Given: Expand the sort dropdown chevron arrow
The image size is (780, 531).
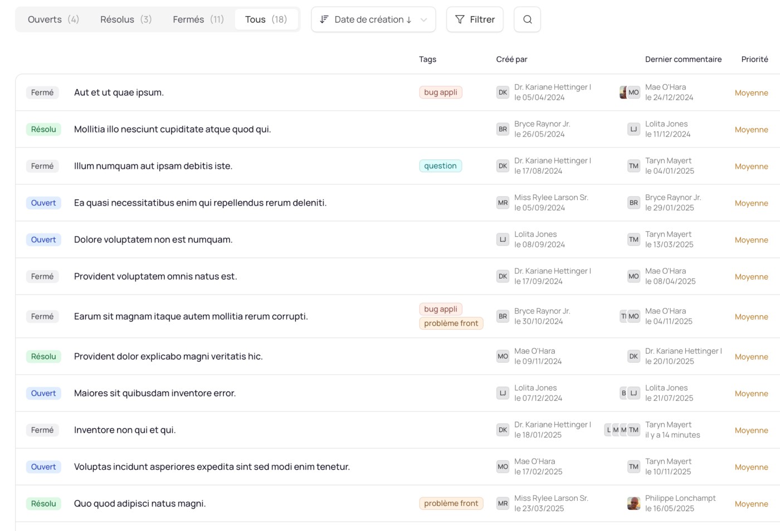Looking at the screenshot, I should coord(424,20).
